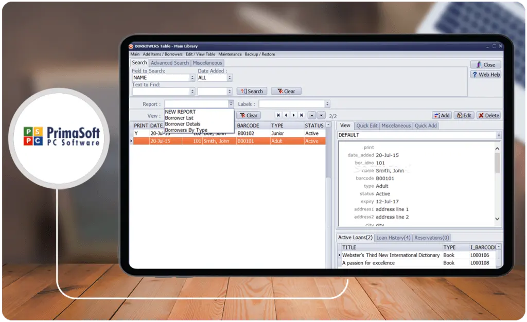The width and height of the screenshot is (527, 322).
Task: Click loan barcode L000106
Action: click(x=480, y=255)
